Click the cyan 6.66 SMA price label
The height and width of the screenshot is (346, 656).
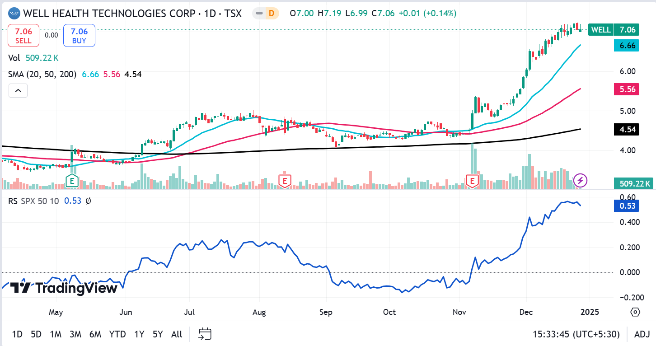tap(626, 45)
